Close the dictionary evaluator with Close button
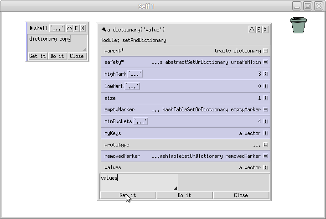Screen dimensions: 326x219 (241, 195)
